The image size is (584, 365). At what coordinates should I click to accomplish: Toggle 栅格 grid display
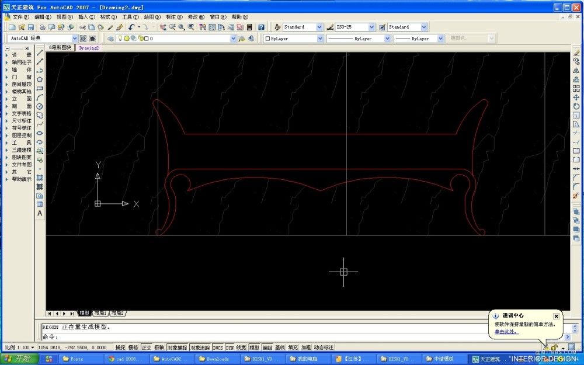pyautogui.click(x=133, y=347)
